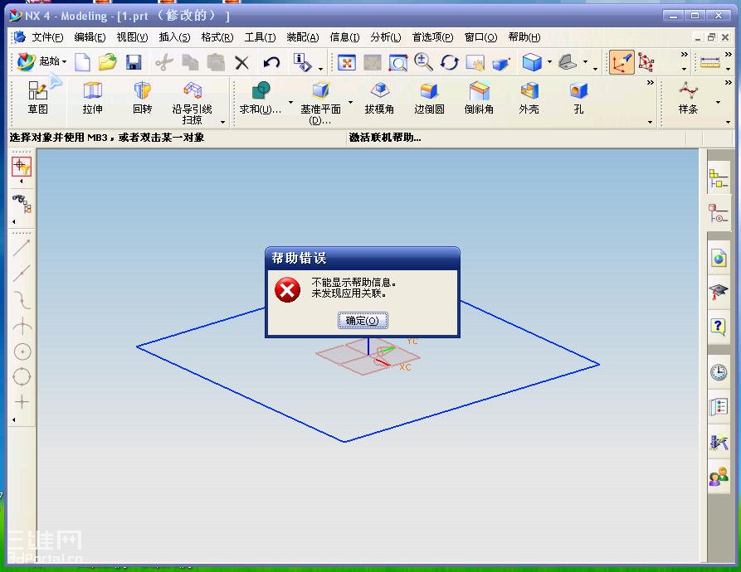Expand the shaded cube render style dropdown
This screenshot has height=572, width=741.
click(549, 62)
